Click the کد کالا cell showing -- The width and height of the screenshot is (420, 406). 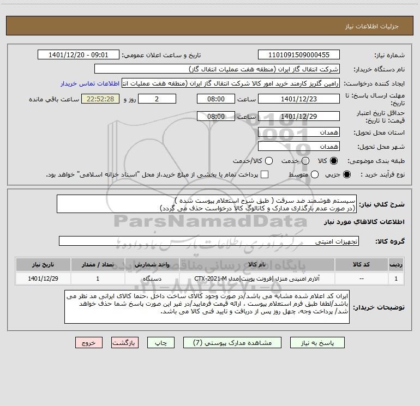pos(361,278)
